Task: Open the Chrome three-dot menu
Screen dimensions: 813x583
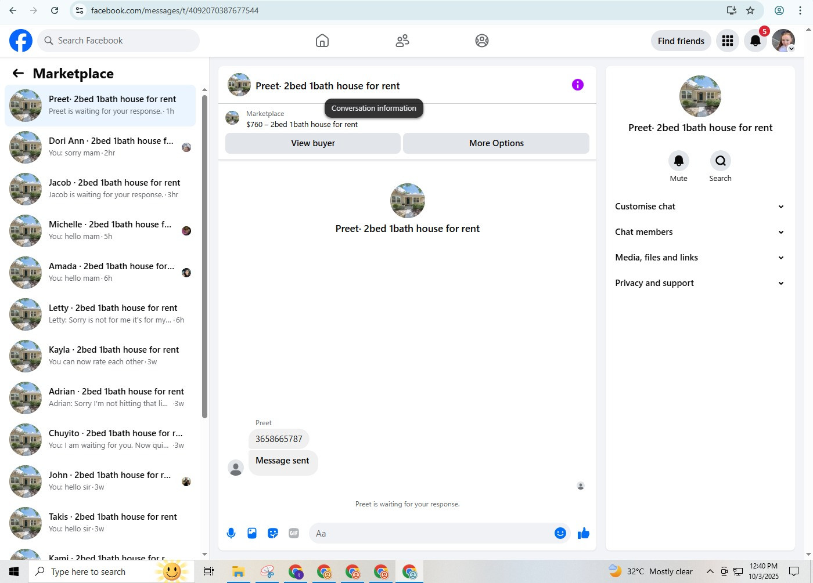Action: pyautogui.click(x=800, y=10)
